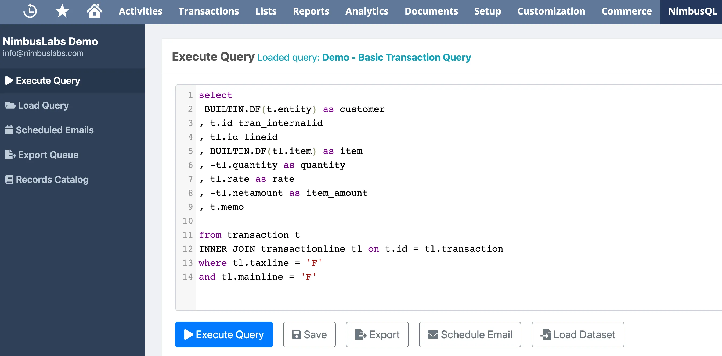This screenshot has width=722, height=356.
Task: Click line 5 'BUILTIN.DF(tl.item) as item'
Action: click(286, 151)
